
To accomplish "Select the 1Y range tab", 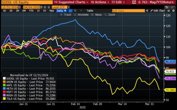I will click(x=39, y=11).
